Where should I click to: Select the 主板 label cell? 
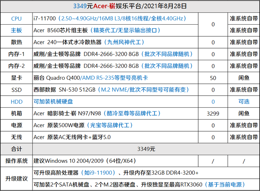point(16,30)
